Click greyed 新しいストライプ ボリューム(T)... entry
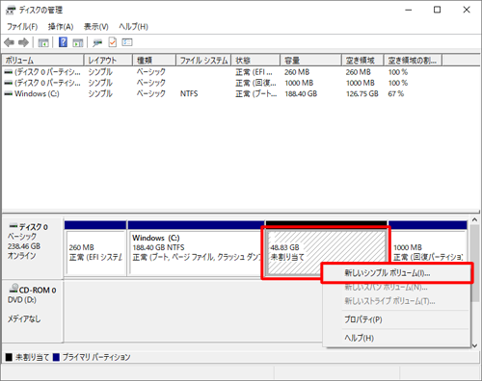 pos(397,301)
